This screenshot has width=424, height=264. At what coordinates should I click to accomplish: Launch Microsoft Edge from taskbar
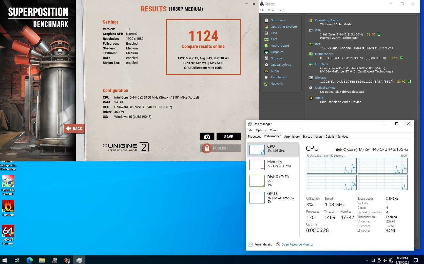pos(29,260)
